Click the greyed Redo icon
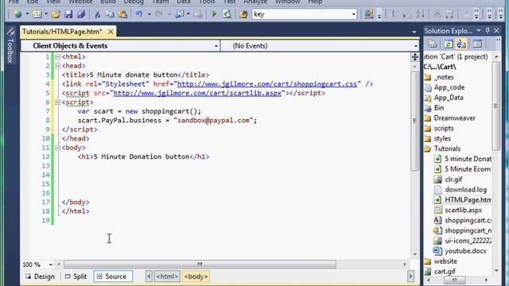Image resolution: width=509 pixels, height=286 pixels. (x=159, y=14)
